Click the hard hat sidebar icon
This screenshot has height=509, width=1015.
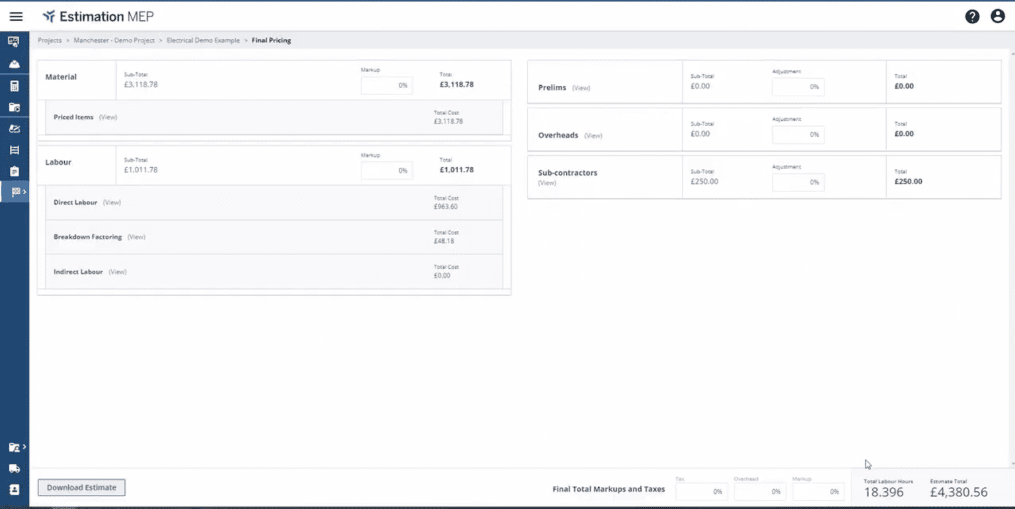coord(14,64)
